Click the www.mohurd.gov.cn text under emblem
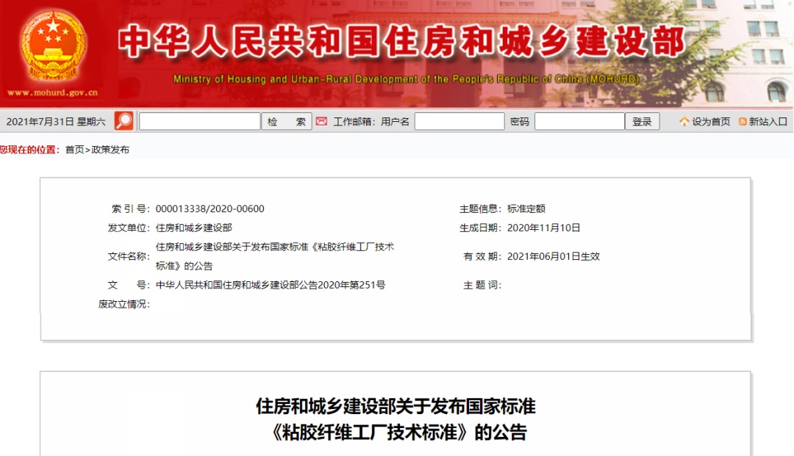This screenshot has height=456, width=794. (52, 93)
